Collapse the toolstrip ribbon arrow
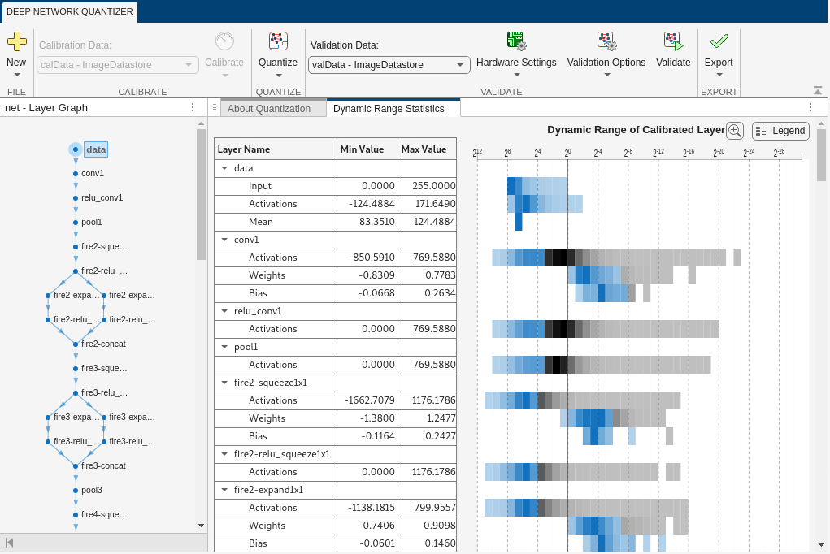The height and width of the screenshot is (554, 830). point(817,91)
